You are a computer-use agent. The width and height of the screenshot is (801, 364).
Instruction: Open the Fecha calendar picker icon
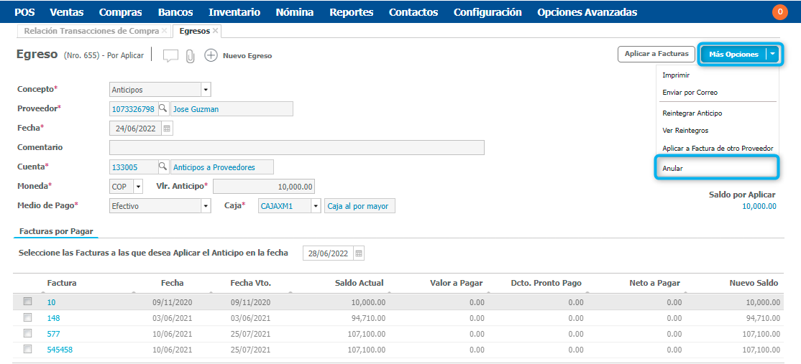coord(167,129)
